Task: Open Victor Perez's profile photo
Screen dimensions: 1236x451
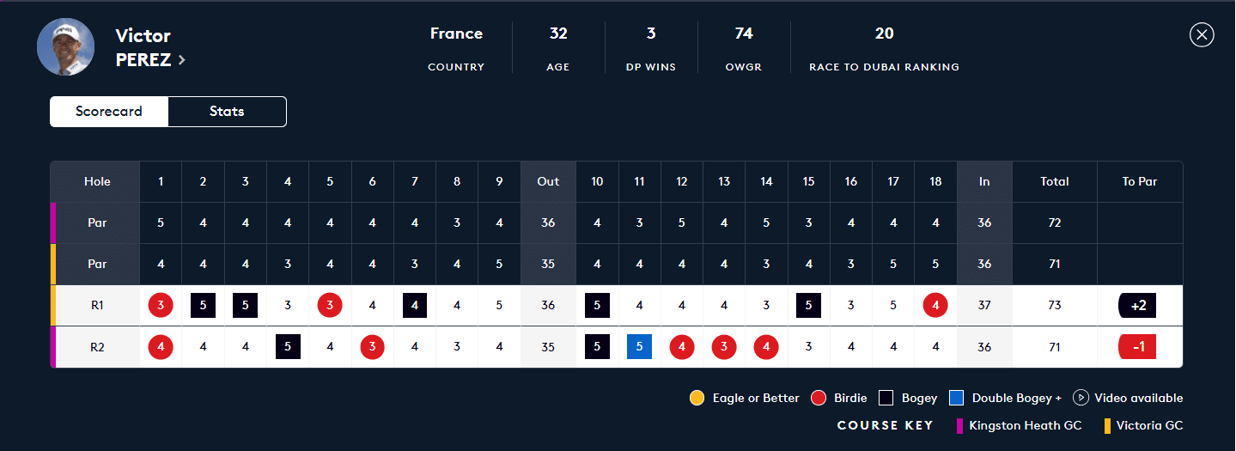Action: click(66, 46)
